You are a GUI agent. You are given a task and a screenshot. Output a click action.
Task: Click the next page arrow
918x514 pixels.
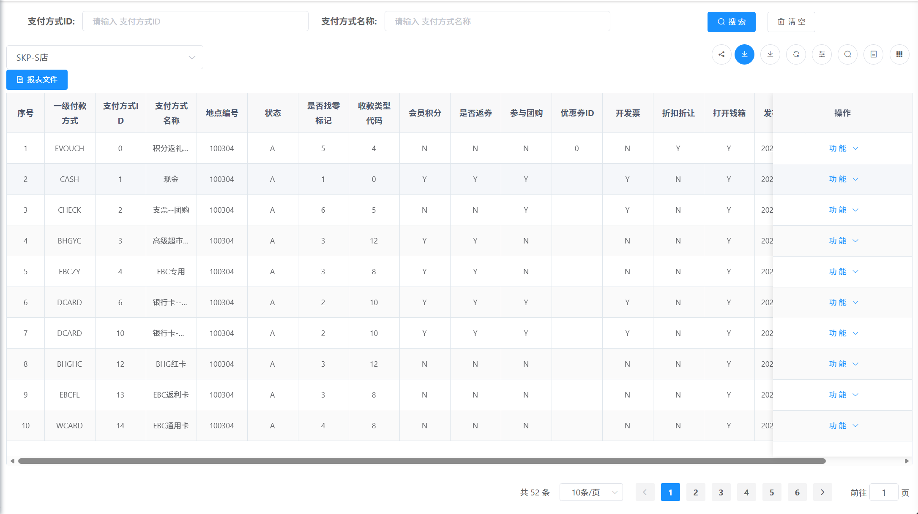822,492
